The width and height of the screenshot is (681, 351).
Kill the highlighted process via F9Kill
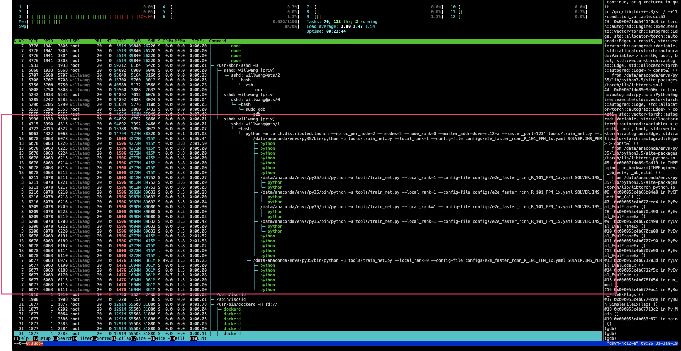178,338
